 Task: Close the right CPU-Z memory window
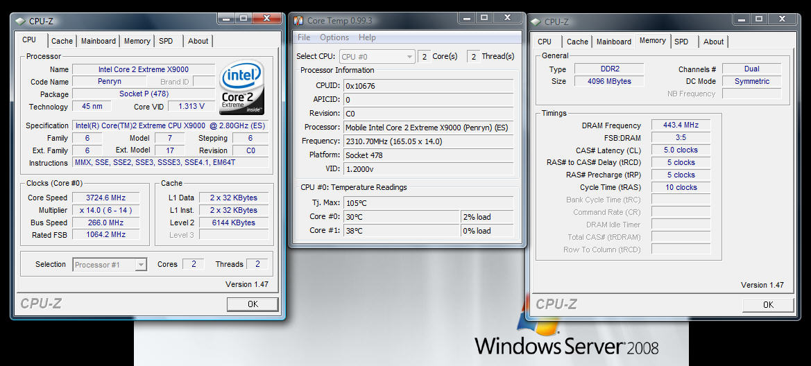pos(783,19)
